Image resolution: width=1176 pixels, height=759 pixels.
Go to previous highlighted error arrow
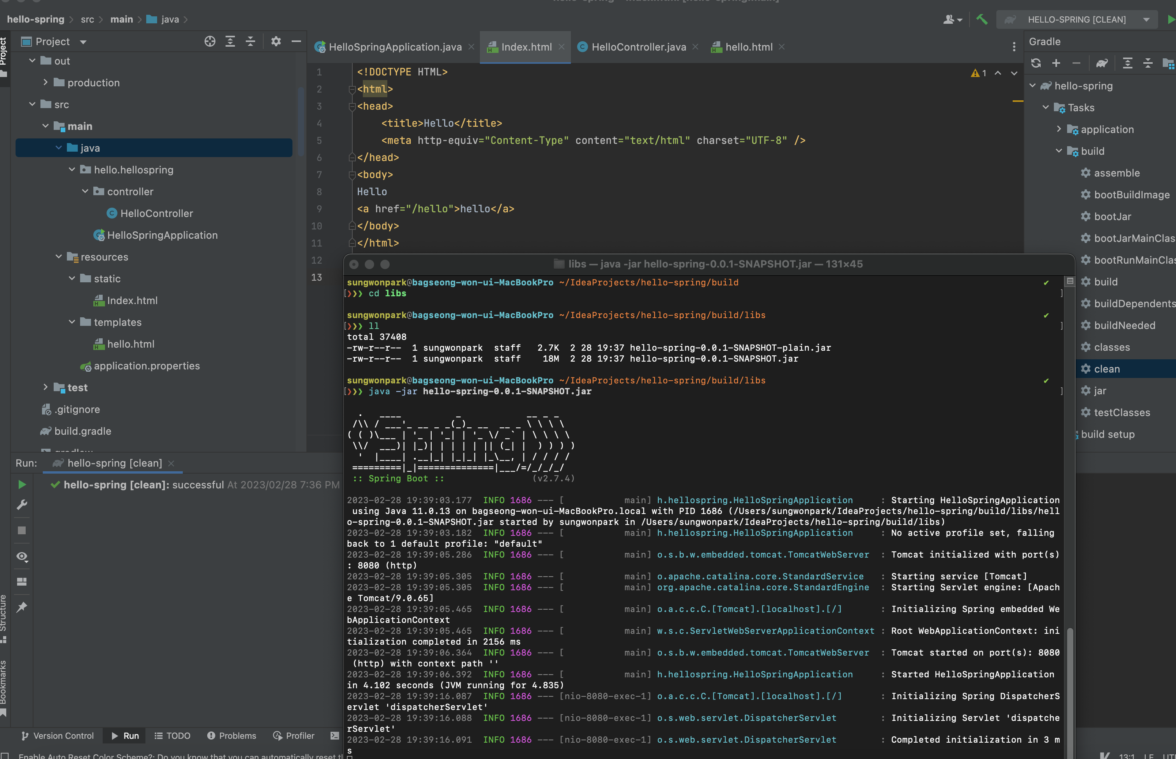997,73
